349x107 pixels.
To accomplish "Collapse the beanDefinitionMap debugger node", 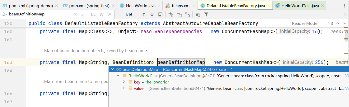I will 113,69.
